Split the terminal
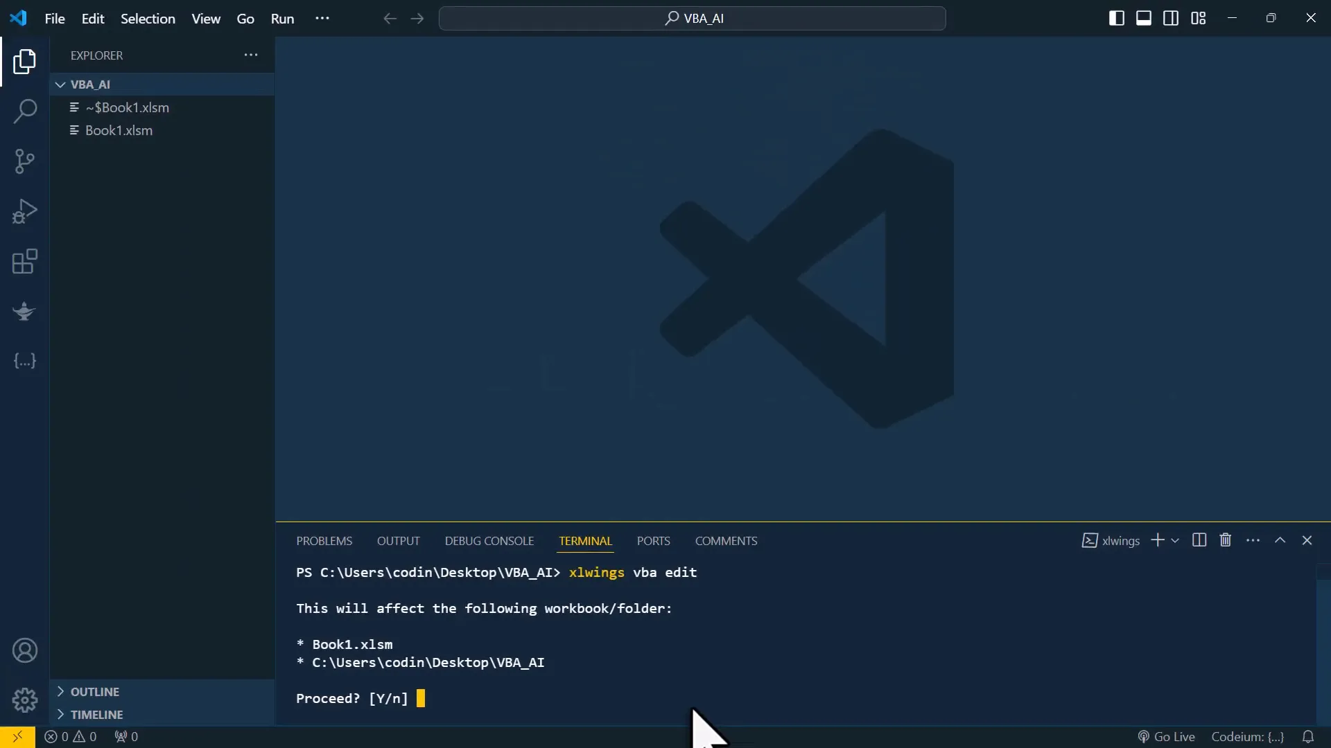This screenshot has height=748, width=1331. coord(1199,540)
